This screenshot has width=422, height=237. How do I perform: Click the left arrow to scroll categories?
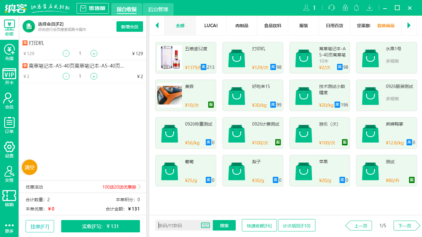[x=157, y=26]
